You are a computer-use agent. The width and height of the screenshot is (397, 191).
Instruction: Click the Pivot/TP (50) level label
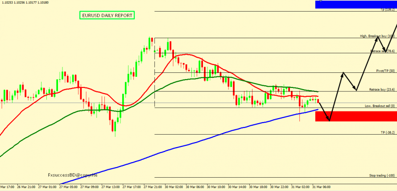[x=385, y=71]
